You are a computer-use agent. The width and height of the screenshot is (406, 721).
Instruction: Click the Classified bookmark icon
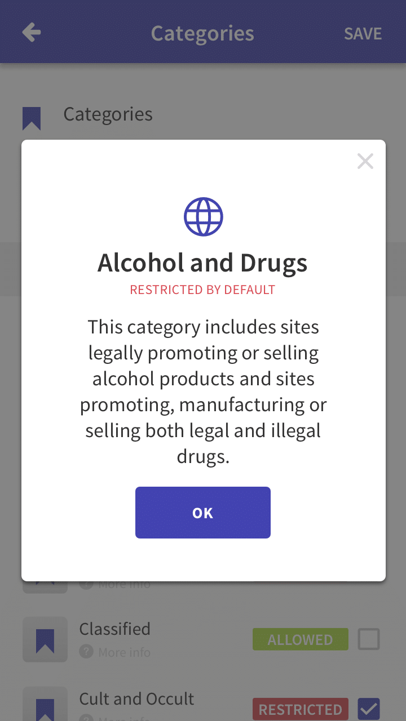(45, 640)
